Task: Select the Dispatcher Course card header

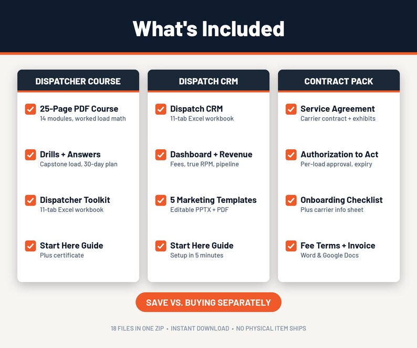Action: (78, 81)
